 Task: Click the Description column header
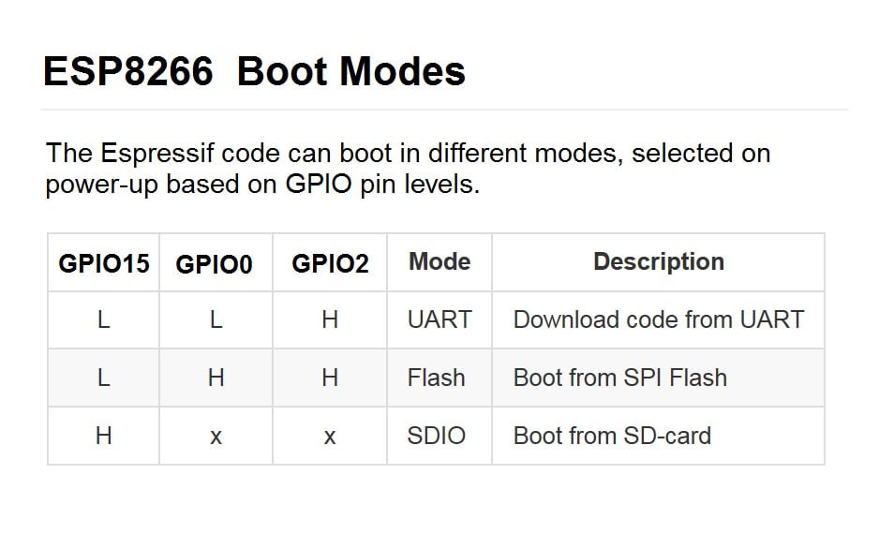pos(658,262)
